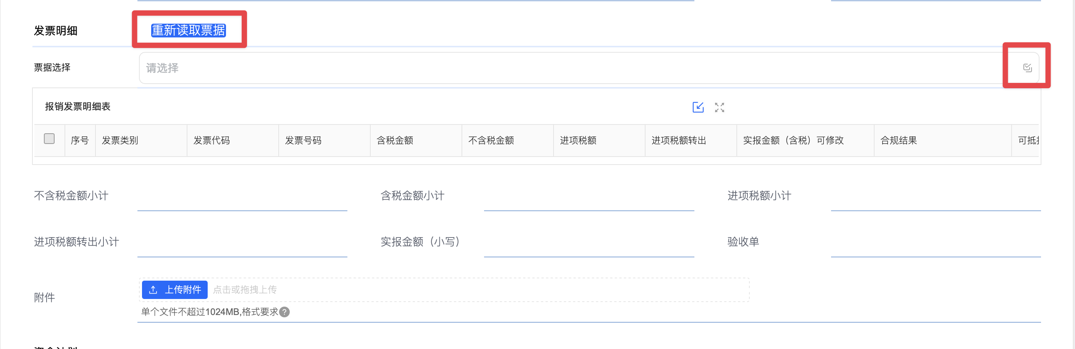This screenshot has width=1075, height=349.
Task: Open the 票据选择 dropdown field
Action: (589, 68)
